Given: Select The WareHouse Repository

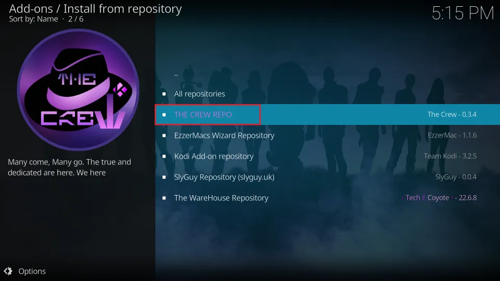Looking at the screenshot, I should [x=328, y=198].
